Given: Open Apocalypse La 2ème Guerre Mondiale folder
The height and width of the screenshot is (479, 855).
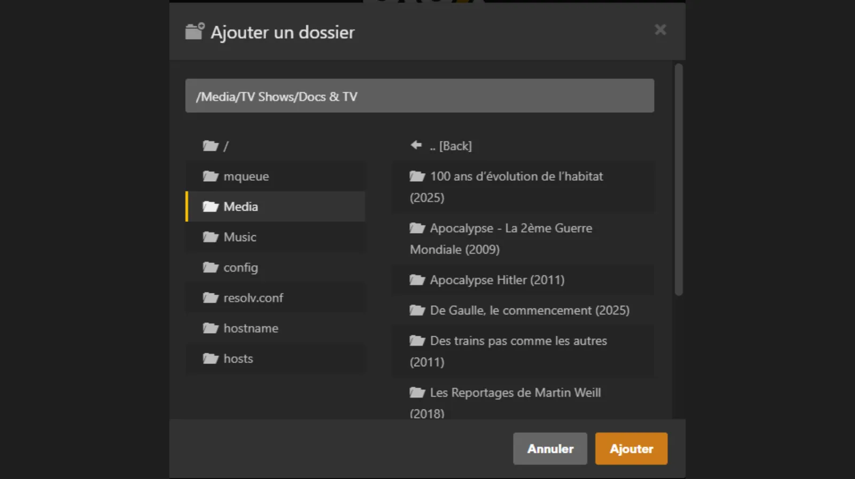Looking at the screenshot, I should pos(510,229).
